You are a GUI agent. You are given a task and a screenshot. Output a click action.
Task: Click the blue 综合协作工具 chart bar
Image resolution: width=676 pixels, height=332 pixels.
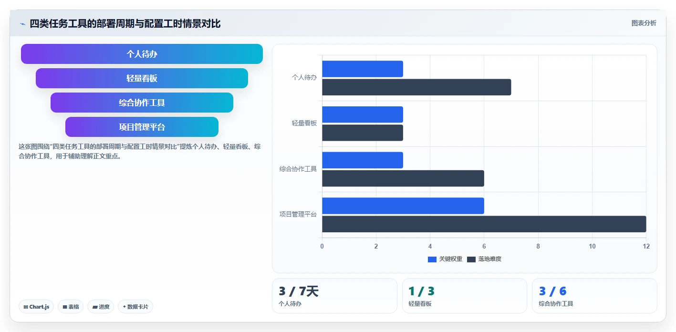[x=363, y=160]
